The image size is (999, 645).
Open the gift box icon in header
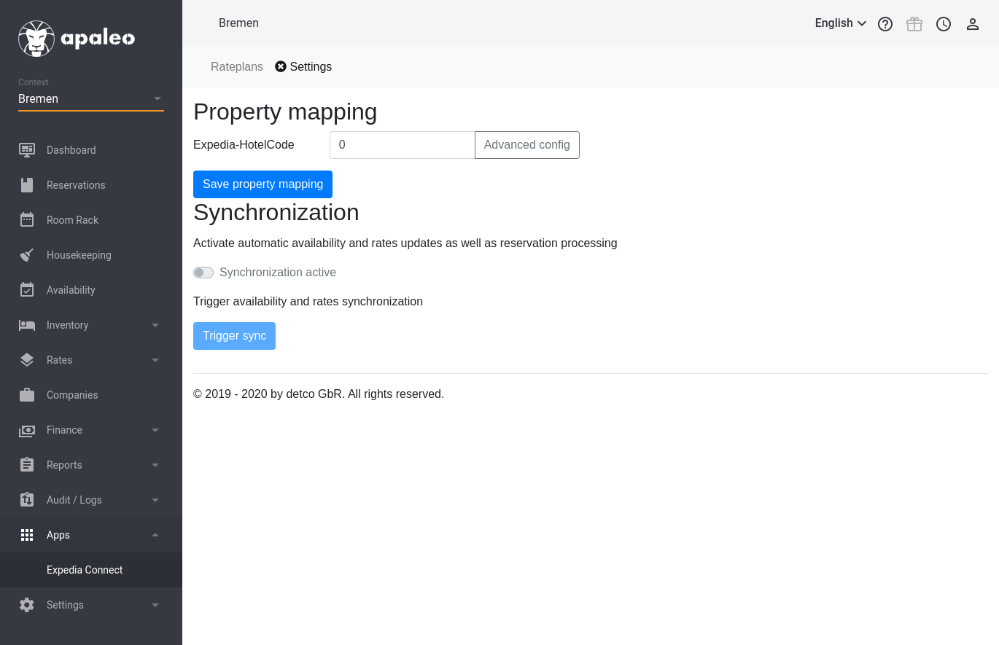coord(914,24)
